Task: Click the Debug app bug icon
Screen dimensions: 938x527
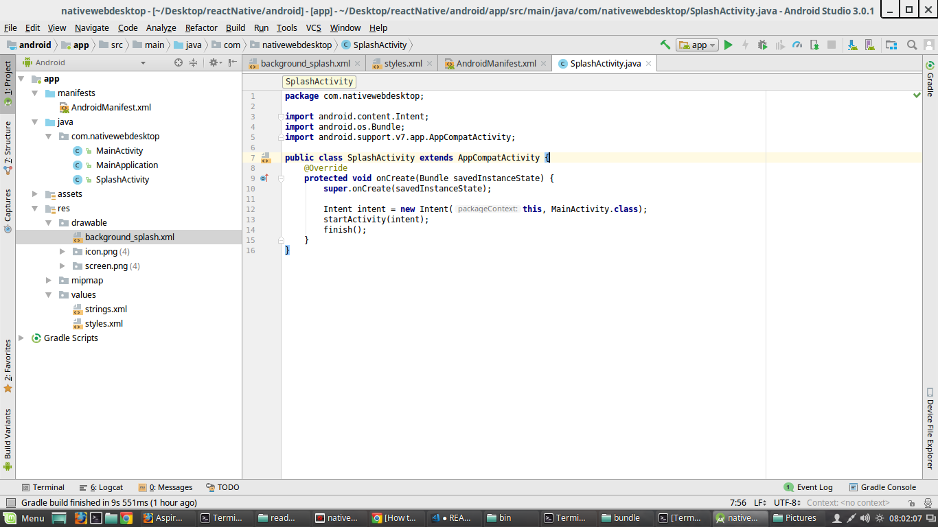Action: (x=762, y=45)
